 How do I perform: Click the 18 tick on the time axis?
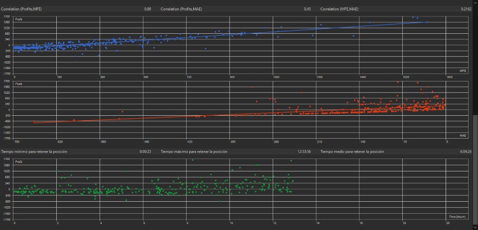point(404,224)
